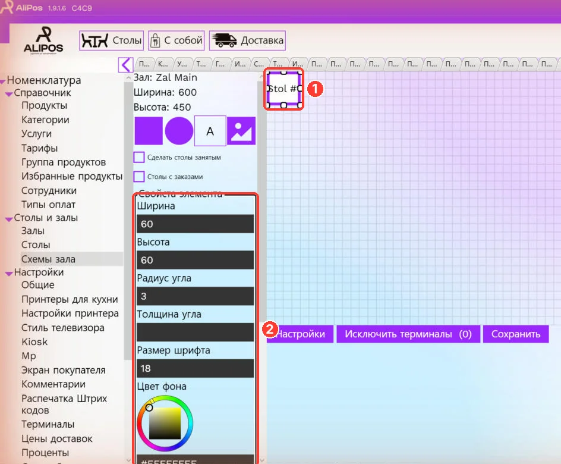Screen dimensions: 561x464
Task: Open Экран покупателя settings
Action: tap(64, 370)
